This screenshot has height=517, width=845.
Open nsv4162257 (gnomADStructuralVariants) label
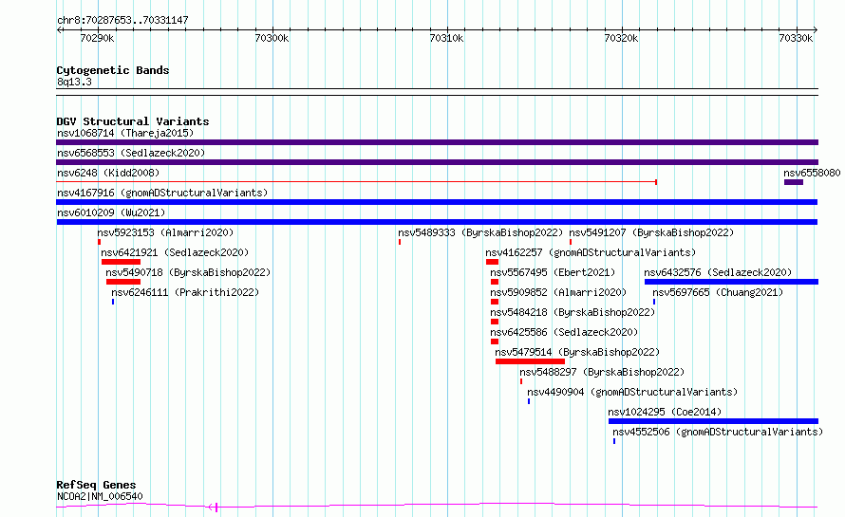click(591, 252)
